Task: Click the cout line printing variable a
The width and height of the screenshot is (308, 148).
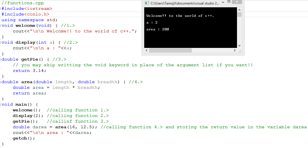Action: pos(42,48)
